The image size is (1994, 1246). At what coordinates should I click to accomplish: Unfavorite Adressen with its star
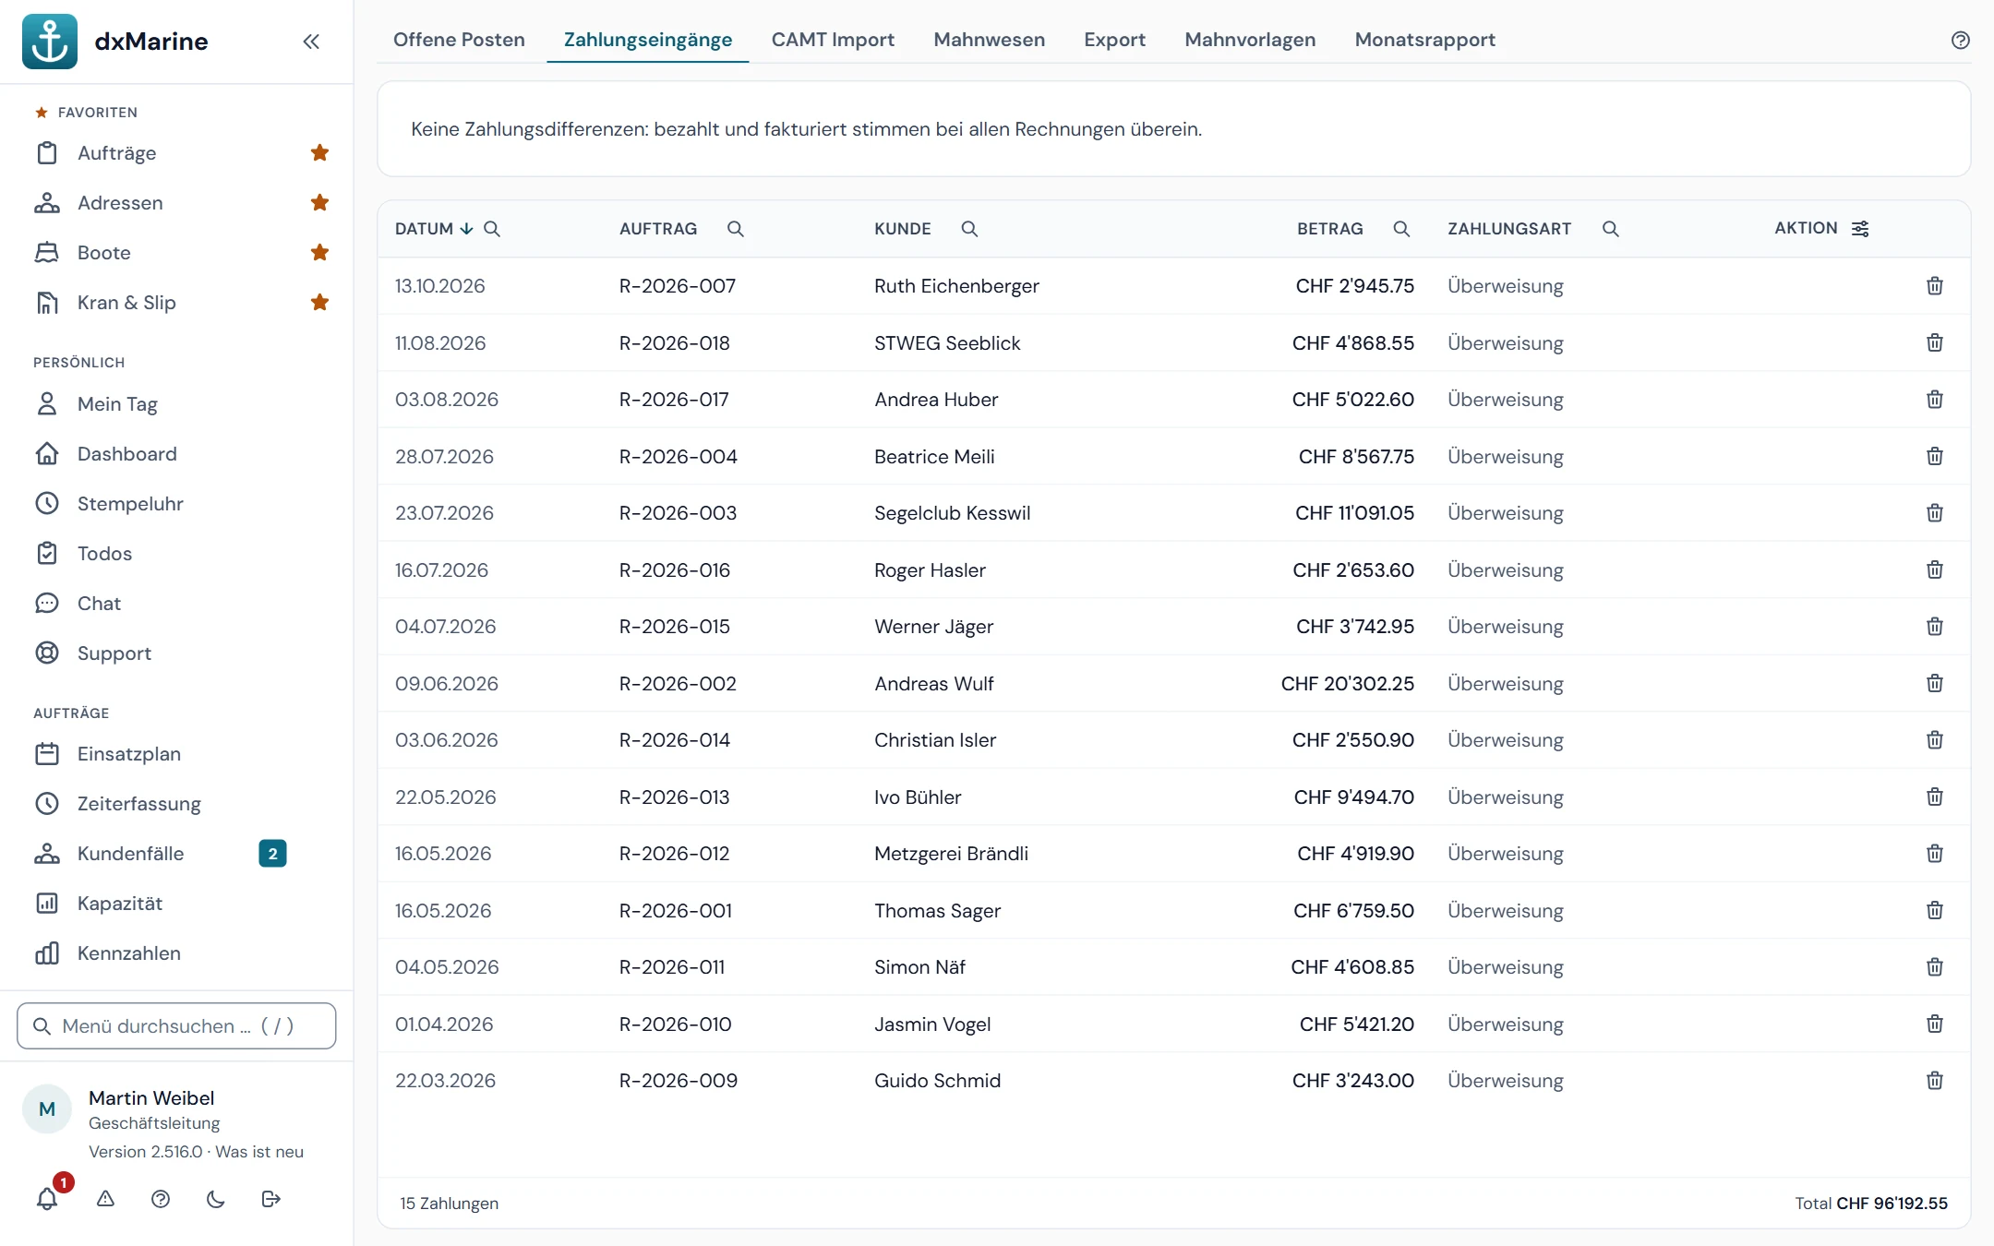(319, 203)
